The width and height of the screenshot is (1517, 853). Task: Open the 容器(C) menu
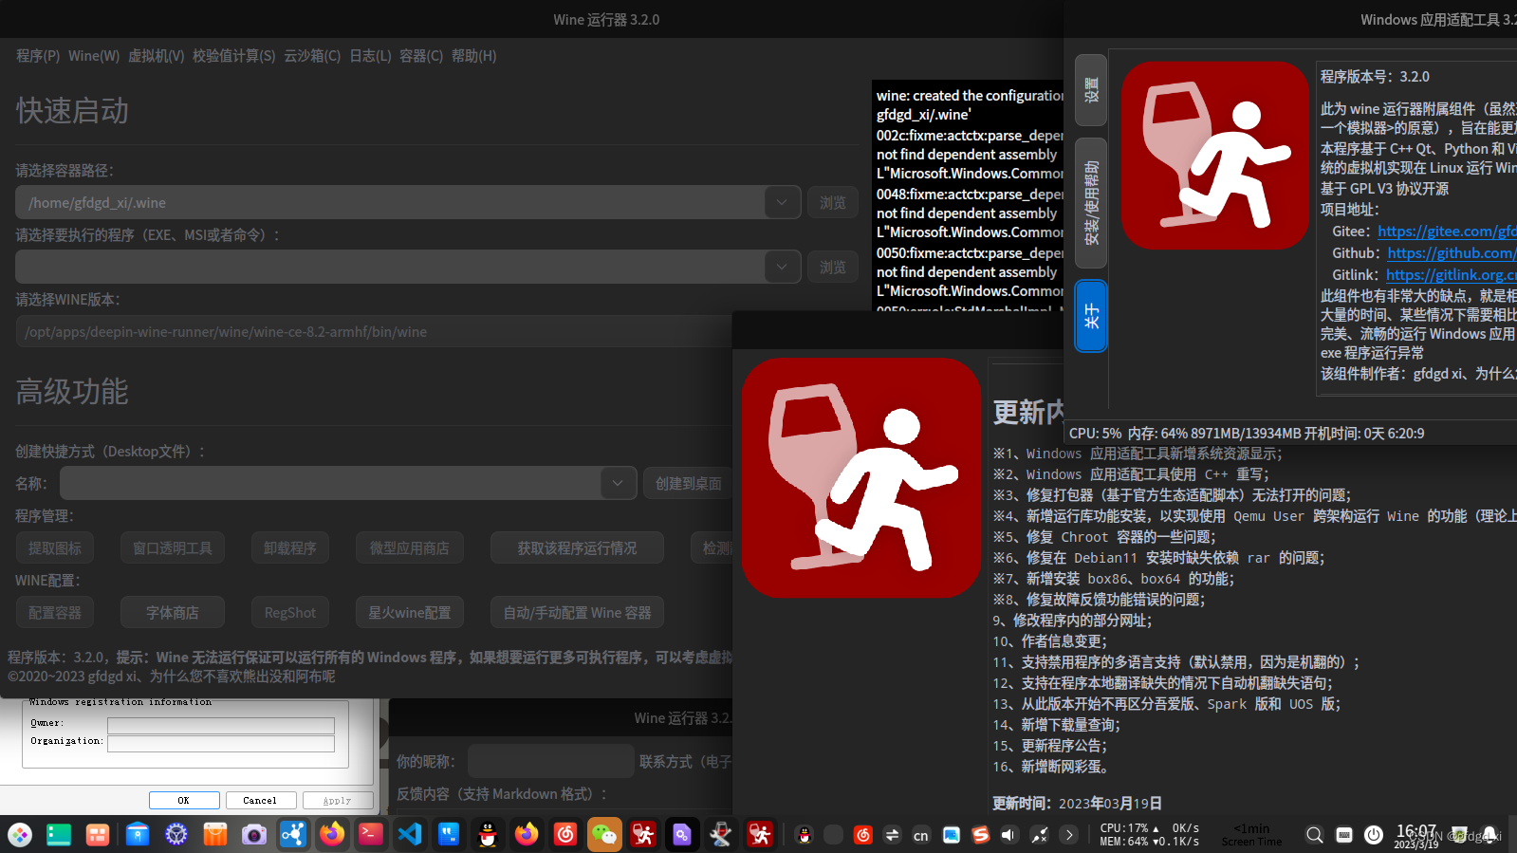click(x=421, y=56)
